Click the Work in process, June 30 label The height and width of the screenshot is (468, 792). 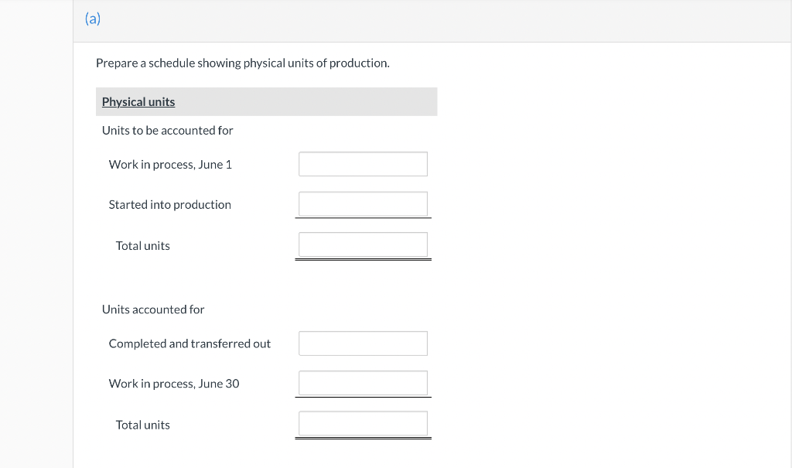coord(174,384)
